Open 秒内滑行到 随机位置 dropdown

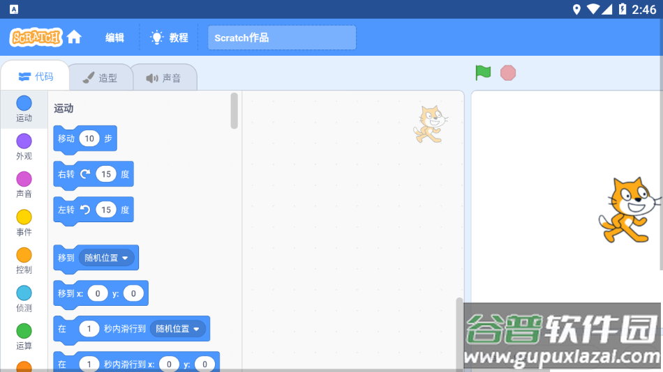[177, 329]
